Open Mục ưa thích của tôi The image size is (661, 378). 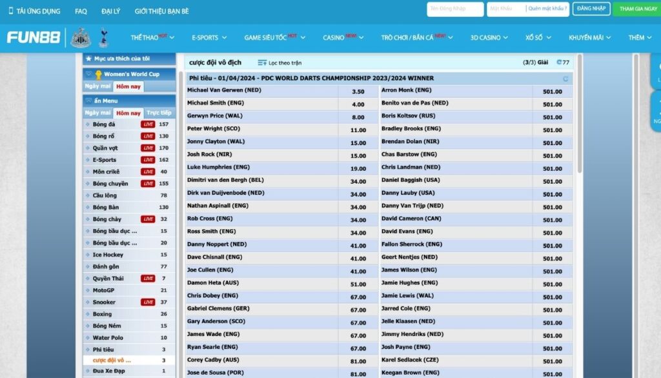(x=129, y=59)
